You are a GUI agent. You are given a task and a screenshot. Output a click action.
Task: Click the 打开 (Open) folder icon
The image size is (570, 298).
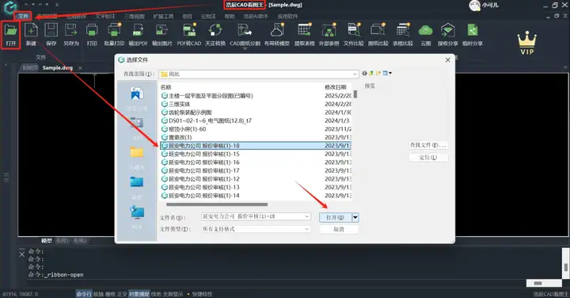tap(11, 30)
